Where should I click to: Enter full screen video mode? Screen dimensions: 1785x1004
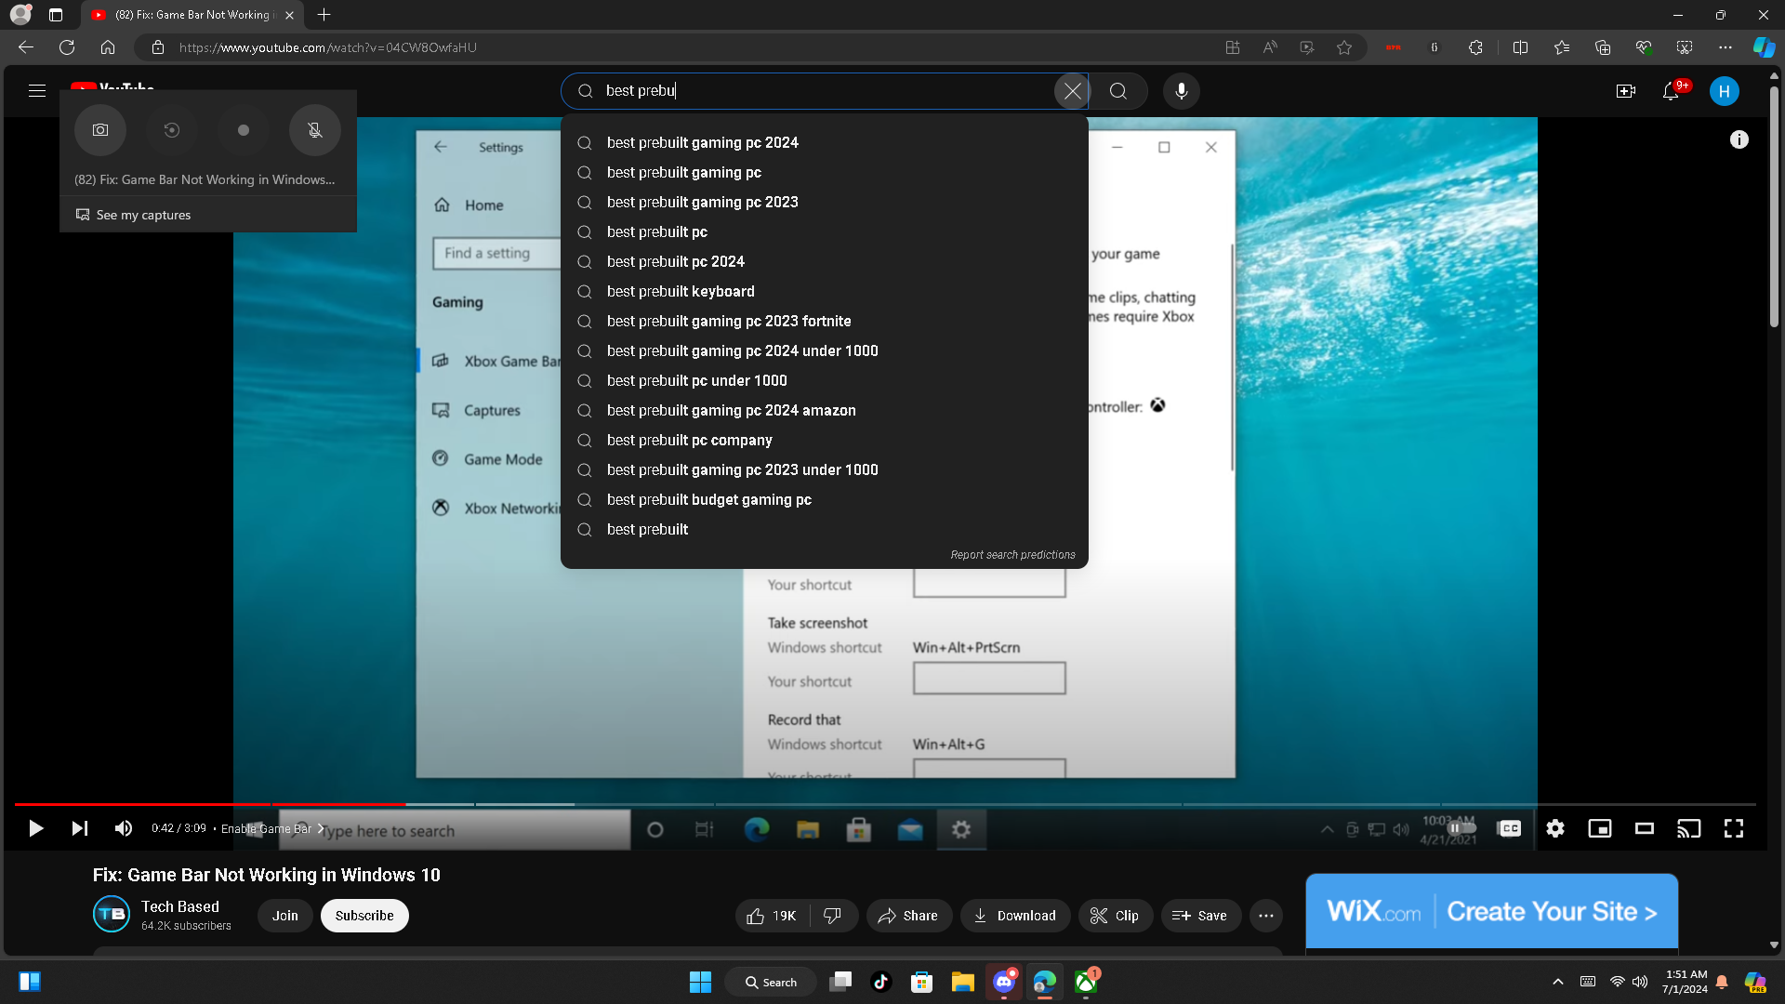click(x=1734, y=828)
